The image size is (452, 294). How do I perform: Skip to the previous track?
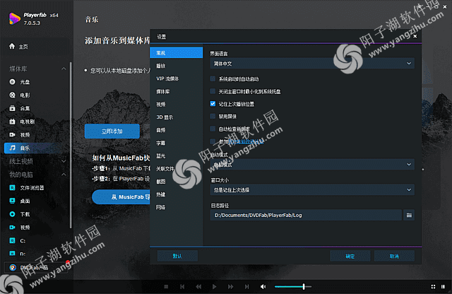(x=182, y=286)
